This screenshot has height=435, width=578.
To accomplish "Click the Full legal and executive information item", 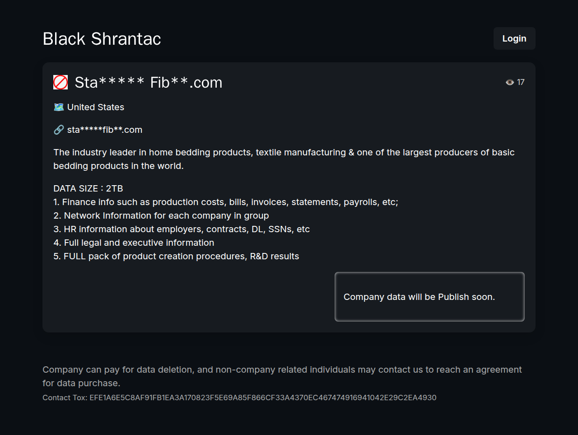I will 134,243.
